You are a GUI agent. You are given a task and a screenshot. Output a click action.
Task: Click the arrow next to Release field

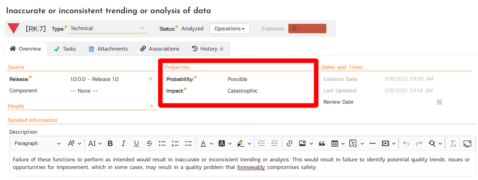click(x=150, y=79)
